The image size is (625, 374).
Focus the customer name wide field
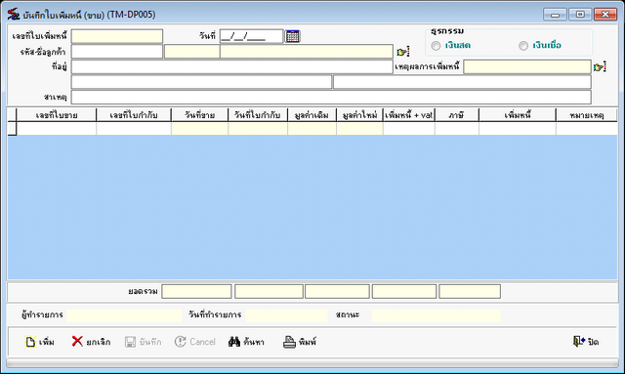pos(307,52)
